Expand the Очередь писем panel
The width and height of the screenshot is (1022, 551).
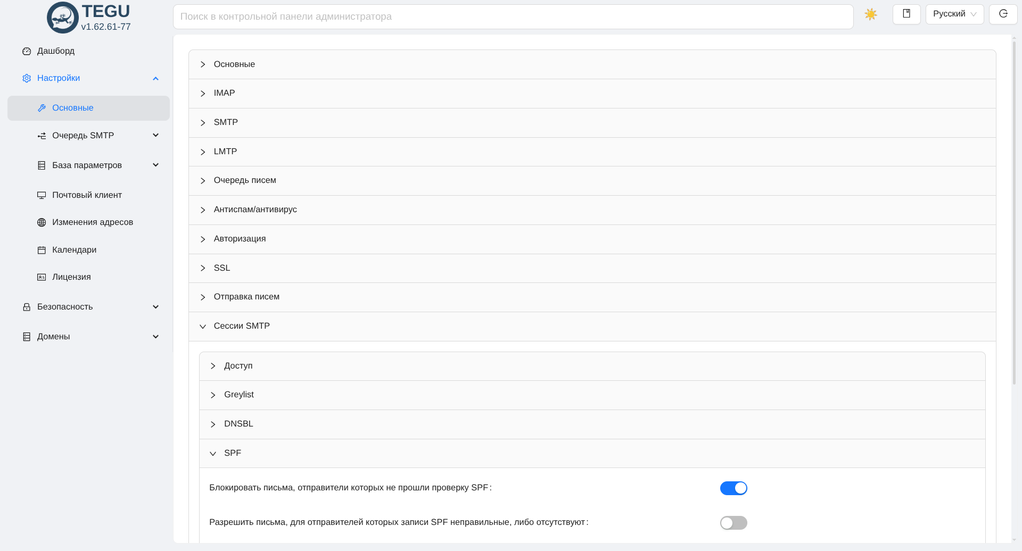click(x=592, y=181)
